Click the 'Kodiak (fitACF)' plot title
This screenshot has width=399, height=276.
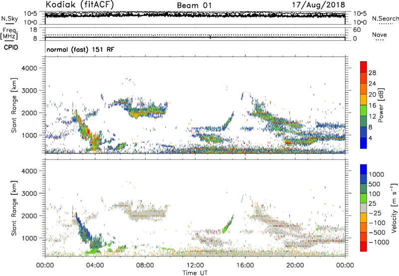80,4
